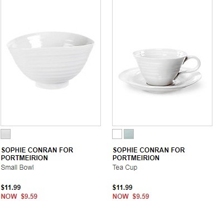Viewport: 213px width, 201px height.
Task: Choose the white swatch under Tea Cup
Action: (117, 134)
